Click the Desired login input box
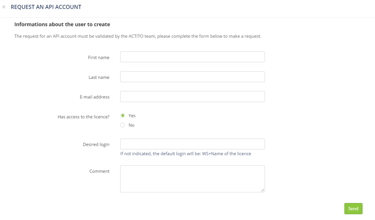The width and height of the screenshot is (375, 220). tap(192, 144)
